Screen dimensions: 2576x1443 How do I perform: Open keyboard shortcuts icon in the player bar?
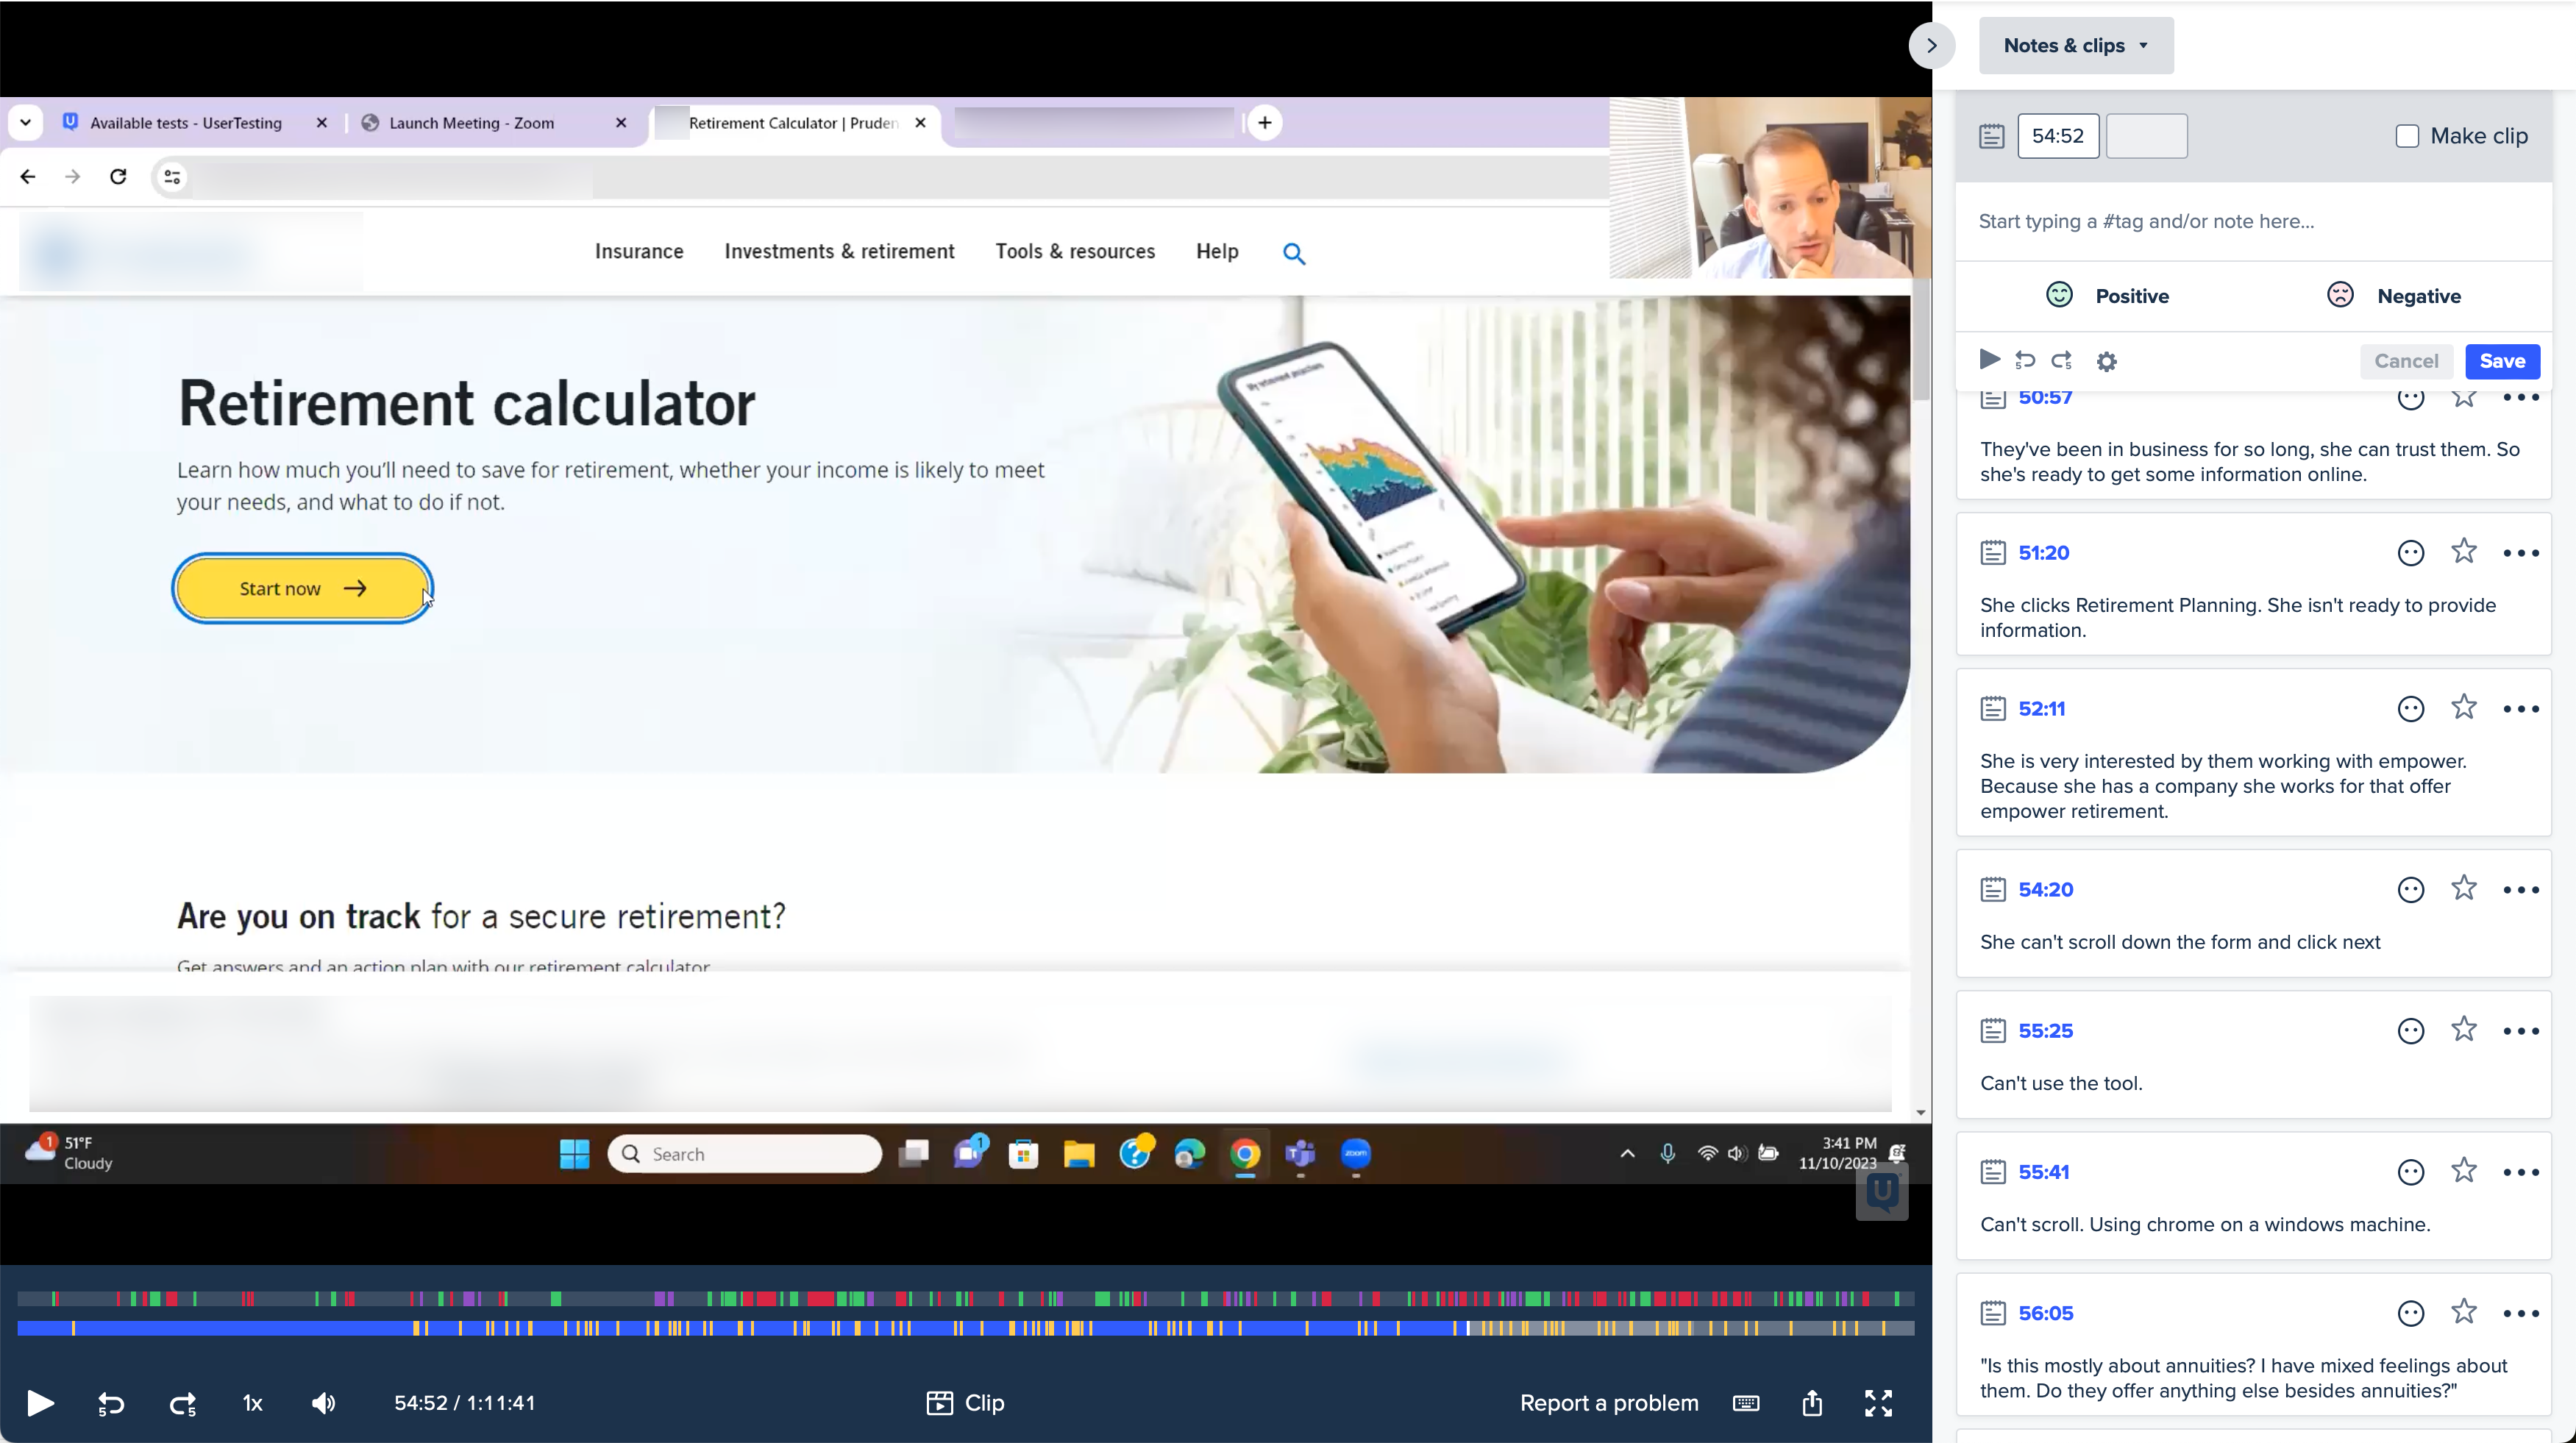(1746, 1403)
